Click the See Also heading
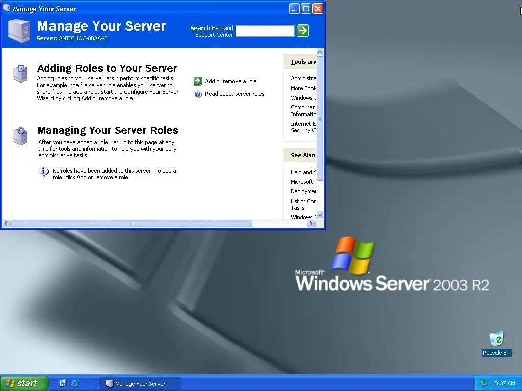 click(x=303, y=155)
